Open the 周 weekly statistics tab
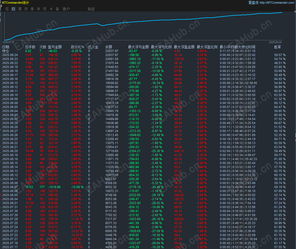Image resolution: width=296 pixels, height=249 pixels. click(x=20, y=9)
